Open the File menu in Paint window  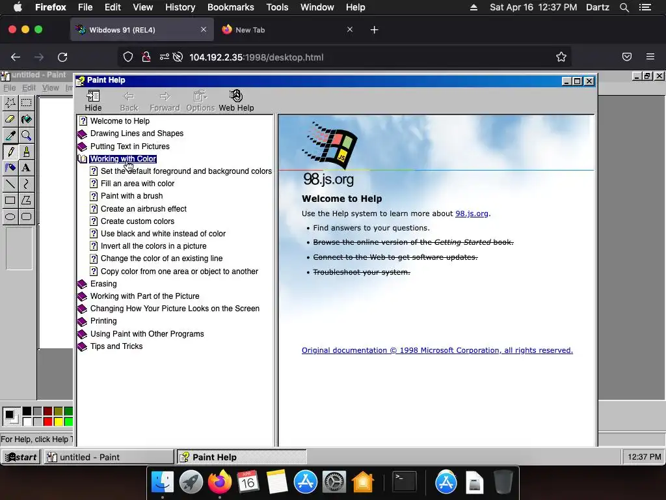(x=9, y=88)
